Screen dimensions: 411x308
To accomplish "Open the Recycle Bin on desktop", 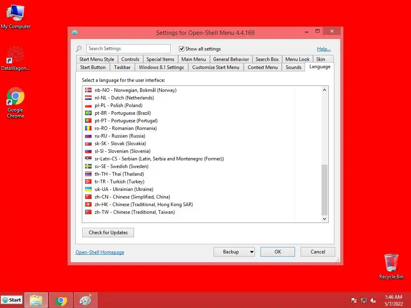I will 391,266.
